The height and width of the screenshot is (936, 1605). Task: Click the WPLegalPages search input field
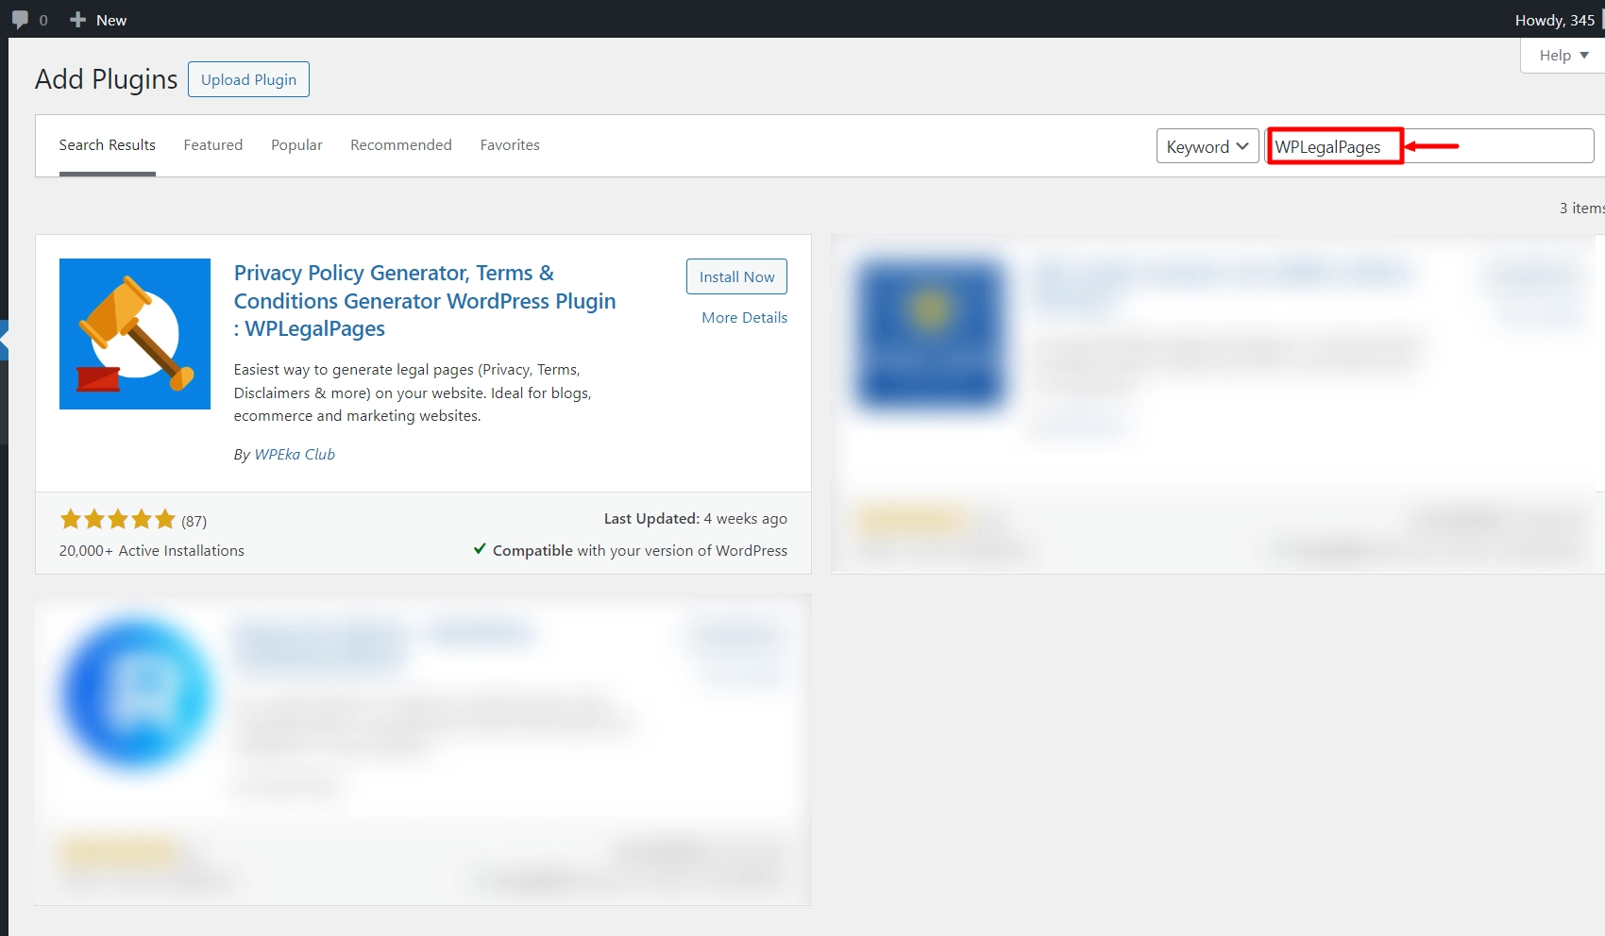1334,146
